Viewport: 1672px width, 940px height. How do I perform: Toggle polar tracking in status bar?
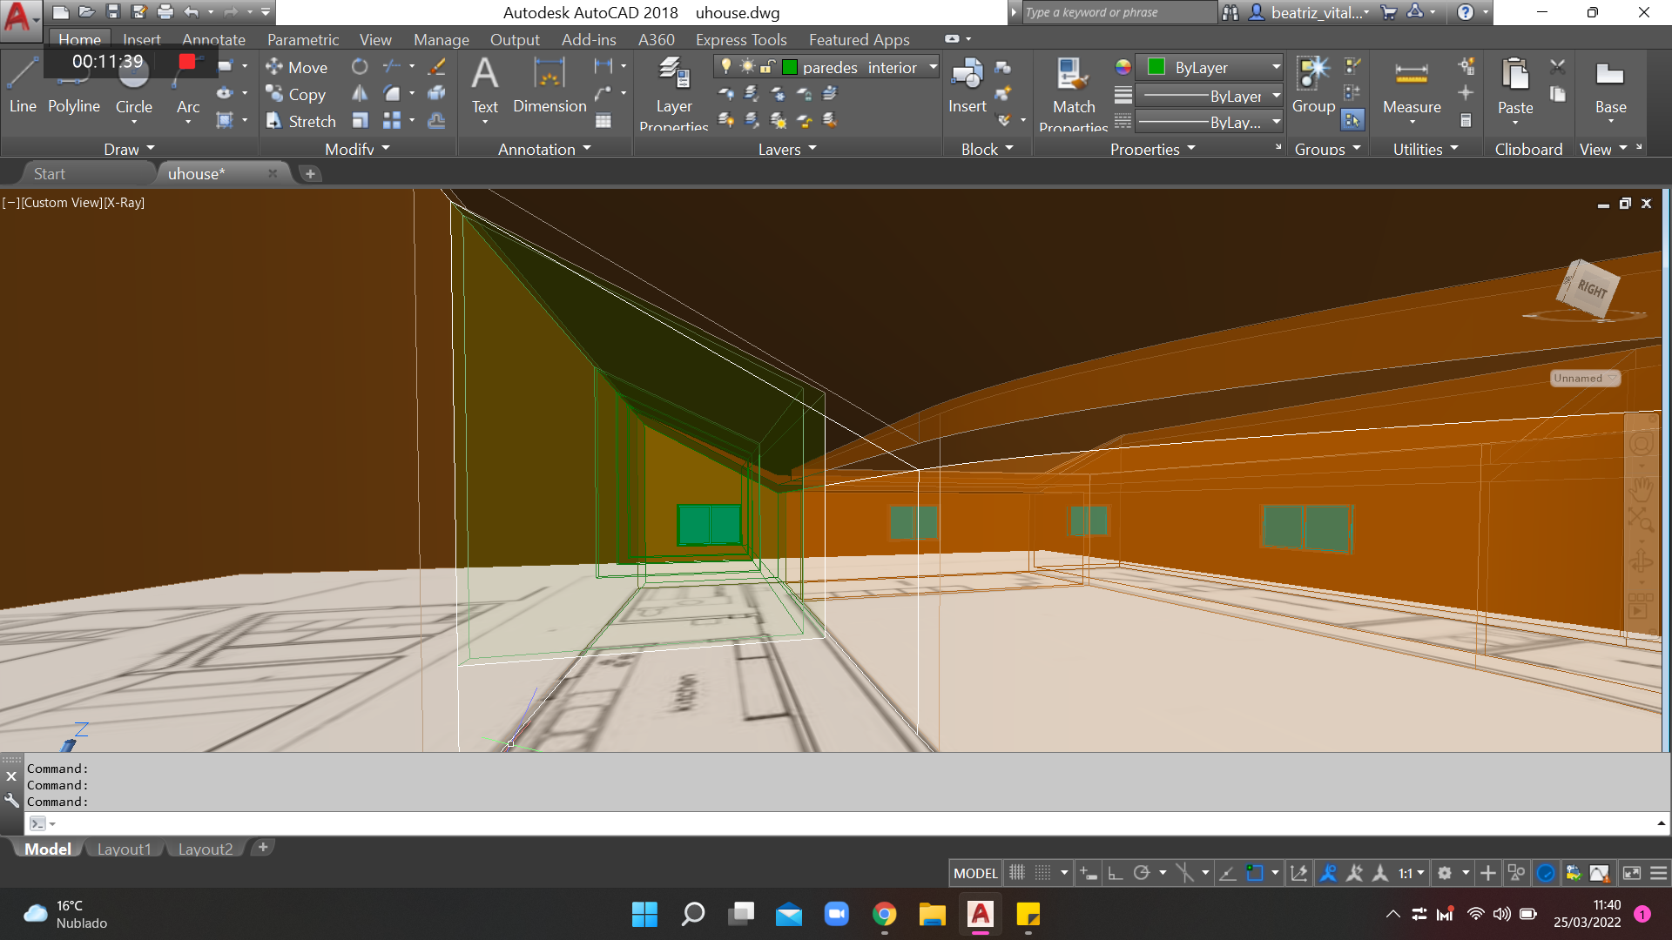[1142, 873]
